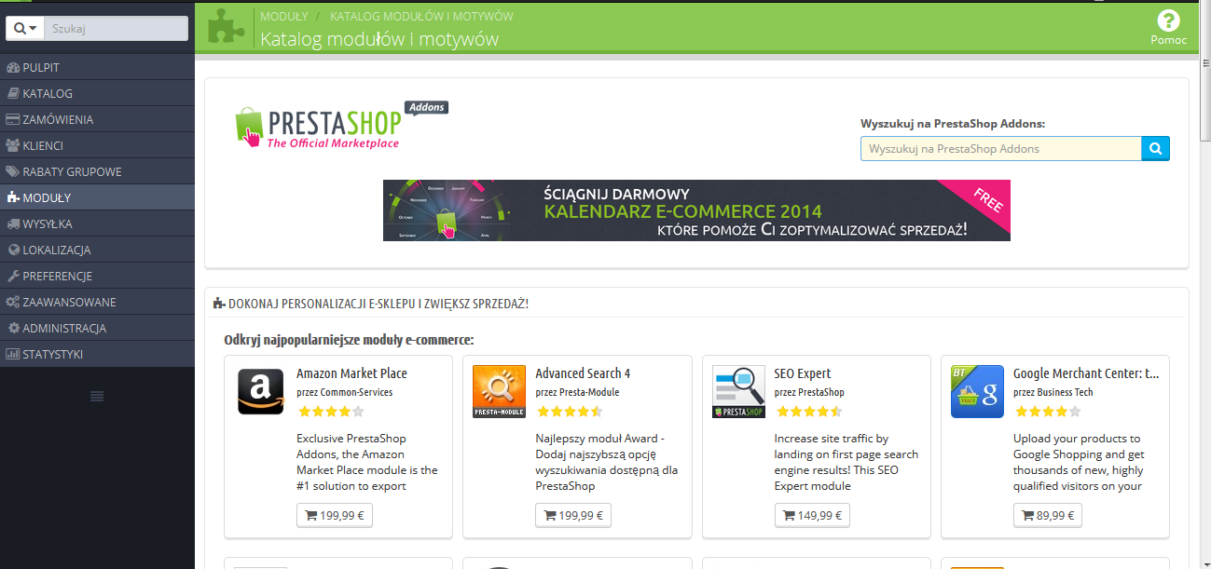
Task: Click the Moduły breadcrumb link
Action: tap(283, 17)
